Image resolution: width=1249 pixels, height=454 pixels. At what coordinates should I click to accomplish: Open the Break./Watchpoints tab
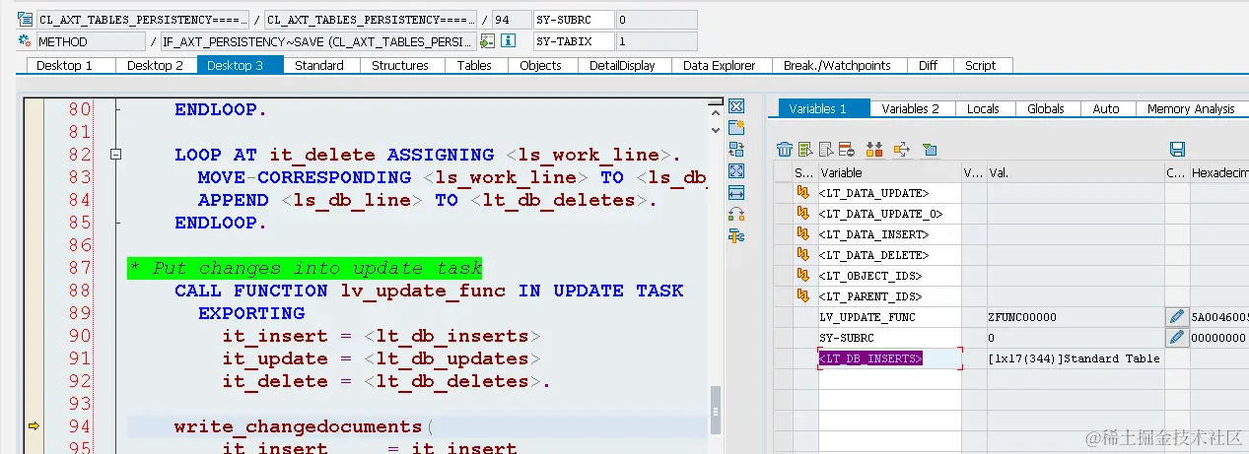[837, 65]
